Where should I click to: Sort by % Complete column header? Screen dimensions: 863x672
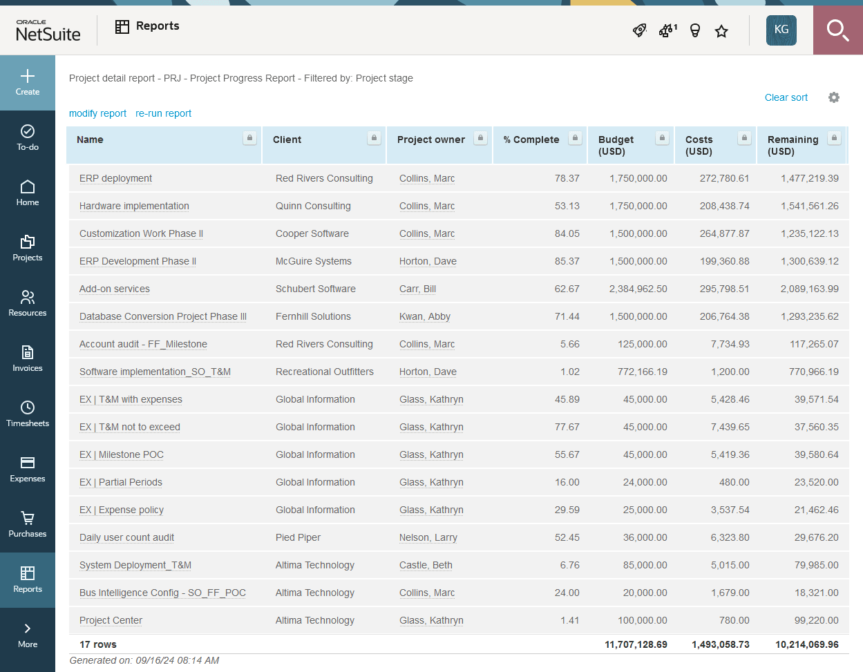pyautogui.click(x=531, y=140)
